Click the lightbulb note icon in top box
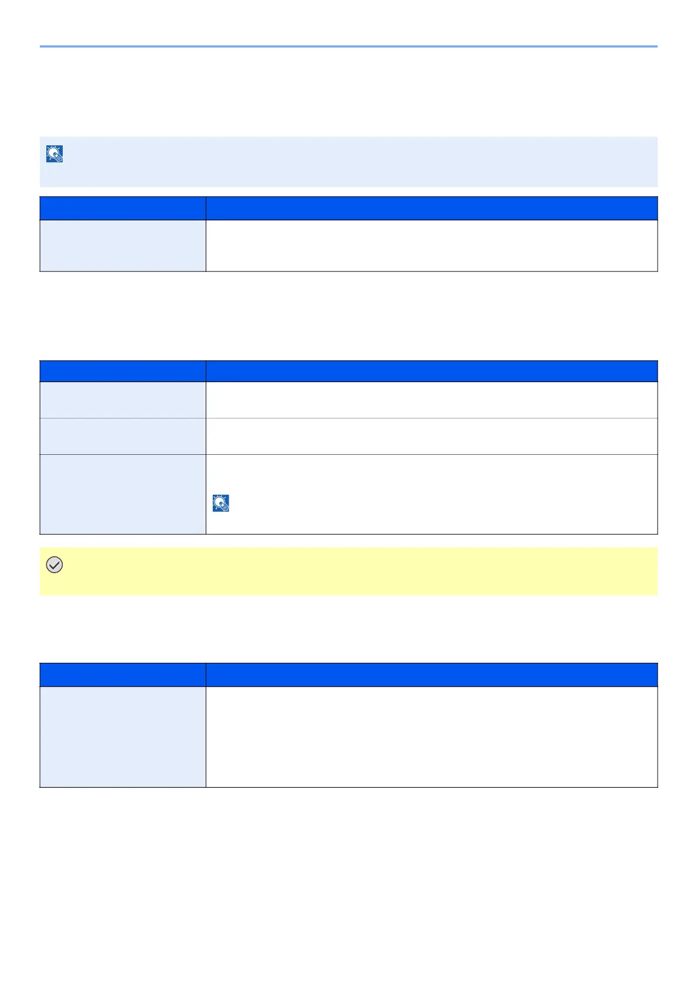 (55, 154)
